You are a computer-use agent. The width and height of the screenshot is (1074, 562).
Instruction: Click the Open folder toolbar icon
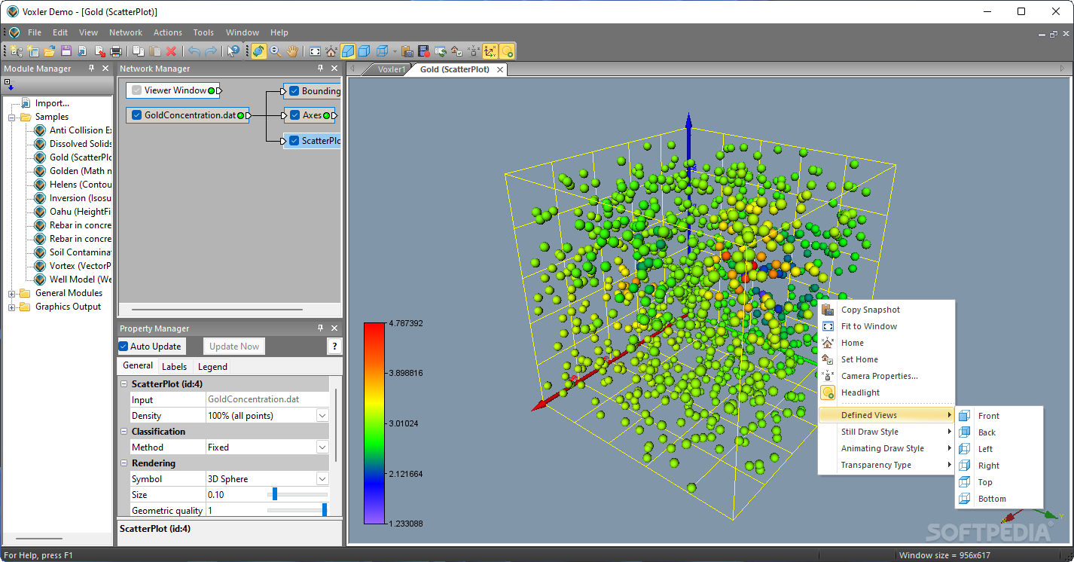[x=49, y=51]
